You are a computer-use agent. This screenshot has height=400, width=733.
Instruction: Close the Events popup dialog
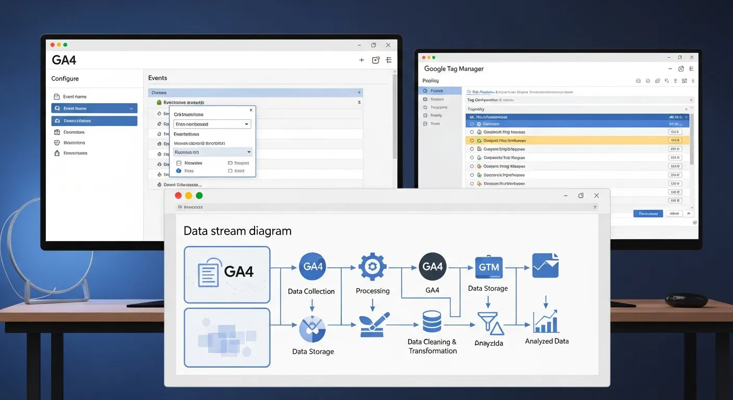251,110
